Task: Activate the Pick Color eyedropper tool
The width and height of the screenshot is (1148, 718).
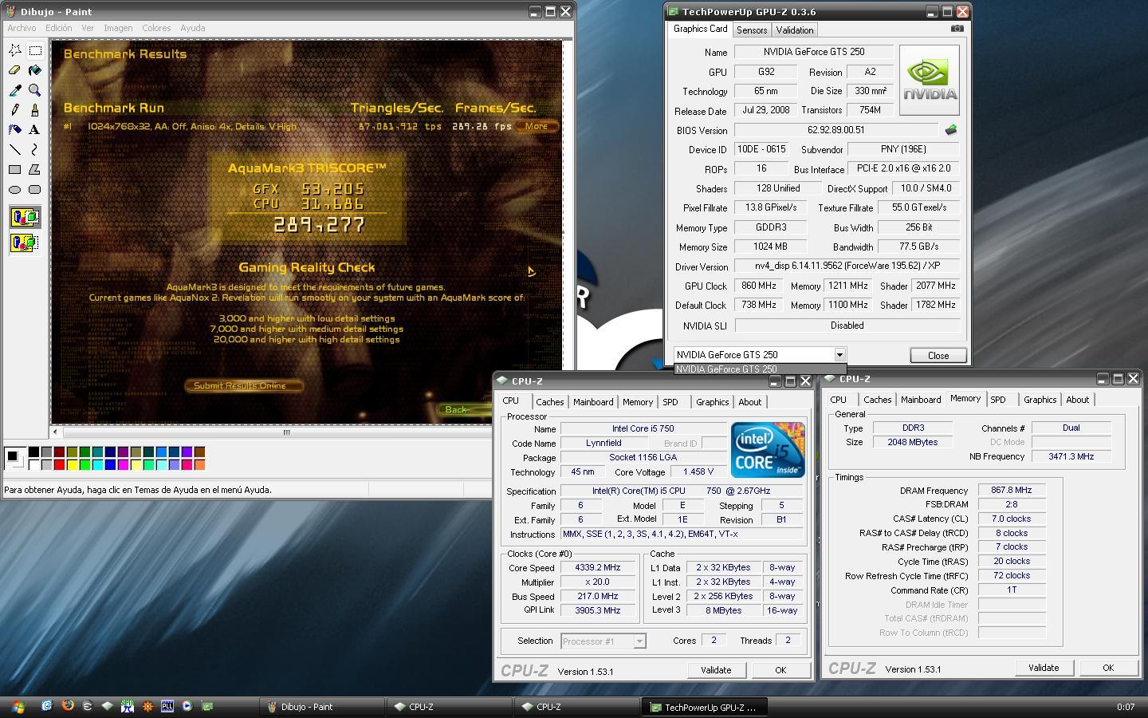Action: point(15,90)
